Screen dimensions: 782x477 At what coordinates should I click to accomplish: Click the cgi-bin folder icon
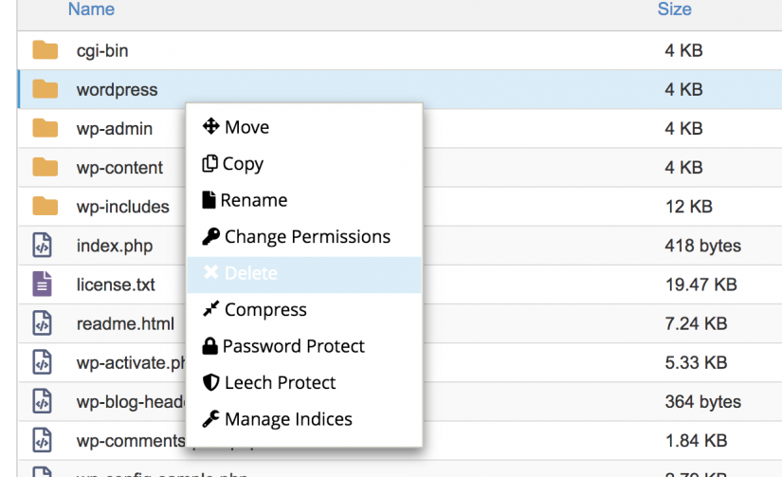point(45,50)
